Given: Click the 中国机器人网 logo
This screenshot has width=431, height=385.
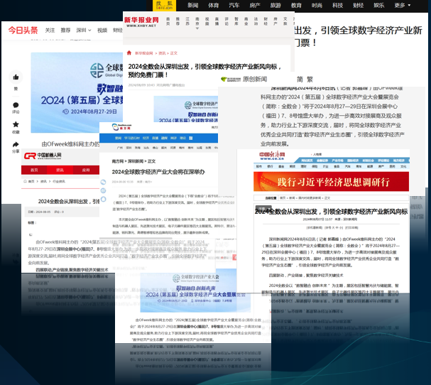Looking at the screenshot, I should click(43, 156).
